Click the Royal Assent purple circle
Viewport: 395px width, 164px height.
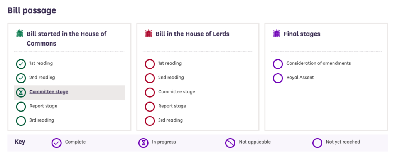(x=278, y=78)
